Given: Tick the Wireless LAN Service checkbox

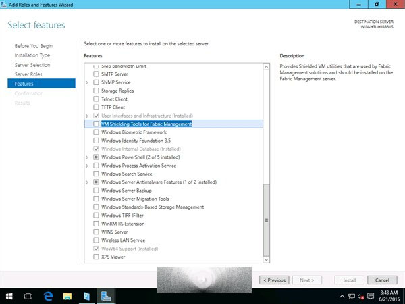Looking at the screenshot, I should (96, 240).
